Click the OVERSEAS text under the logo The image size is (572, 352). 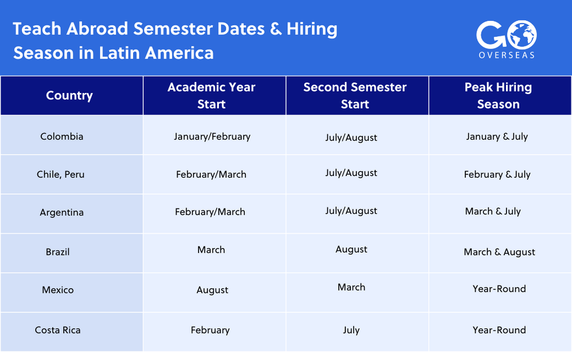[x=505, y=55]
